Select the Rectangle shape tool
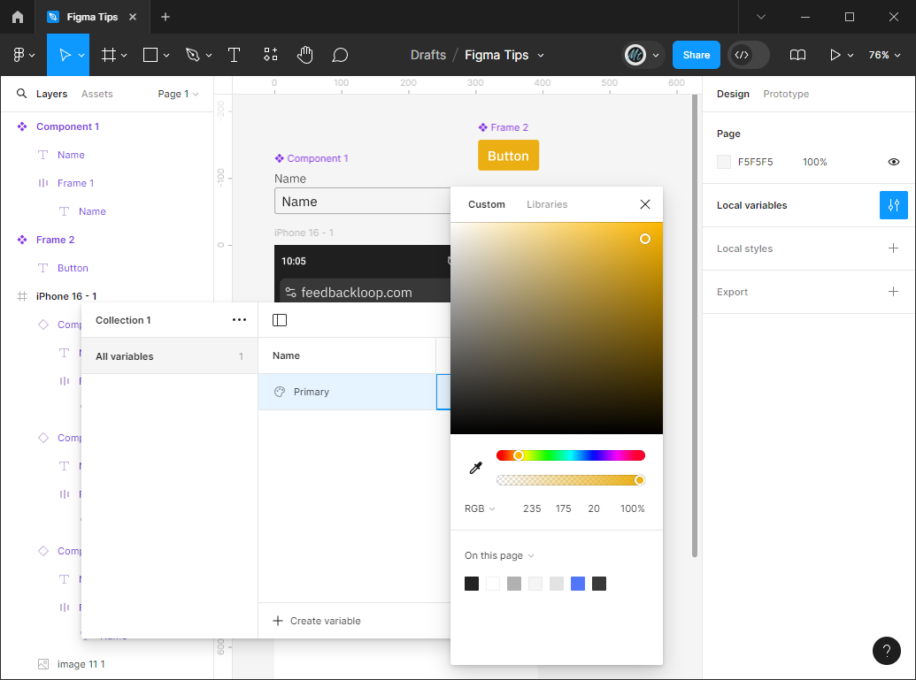 point(150,55)
